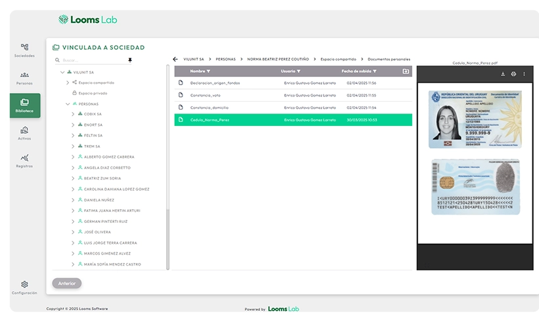Print the previewed PDF document
The height and width of the screenshot is (322, 539).
(x=513, y=74)
